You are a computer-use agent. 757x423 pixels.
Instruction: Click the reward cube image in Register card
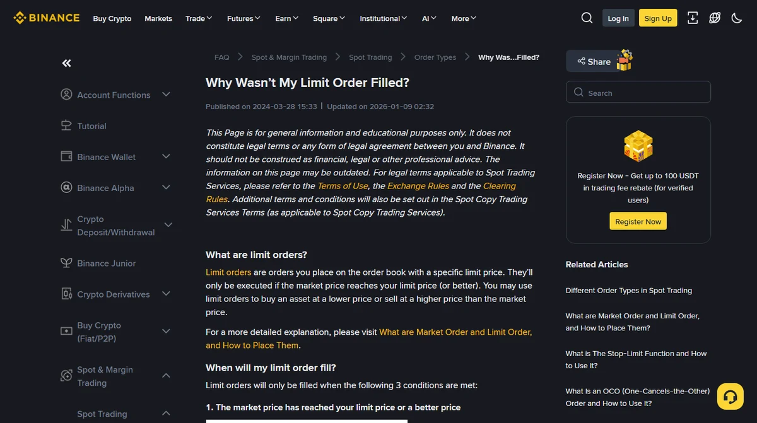[x=638, y=147]
